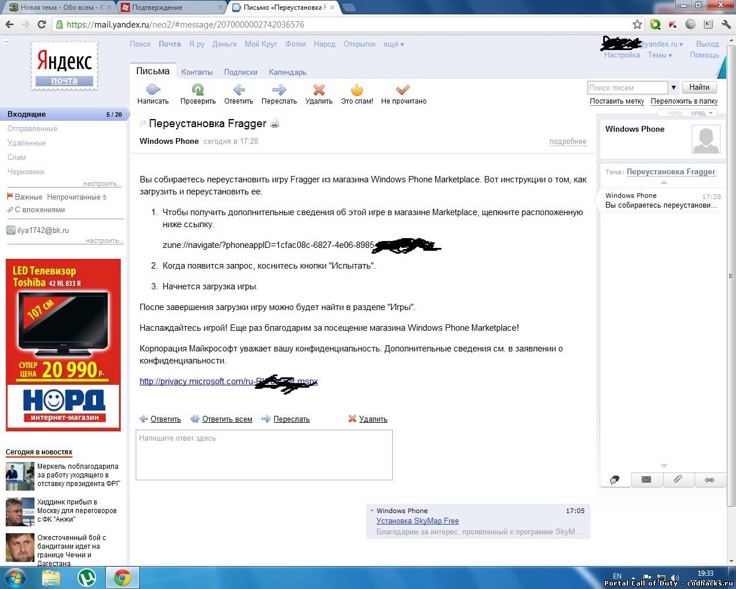Viewport: 736px width, 589px height.
Task: Open the Установка SkyMap Free message link
Action: click(417, 521)
